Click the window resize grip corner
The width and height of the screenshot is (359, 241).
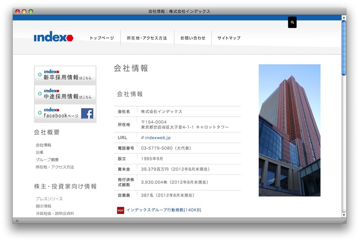(344, 221)
